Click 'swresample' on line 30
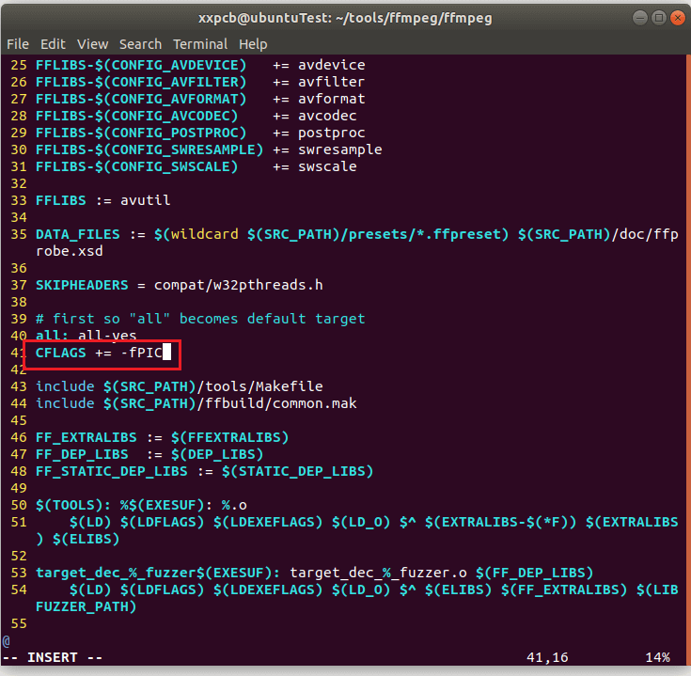 click(339, 149)
